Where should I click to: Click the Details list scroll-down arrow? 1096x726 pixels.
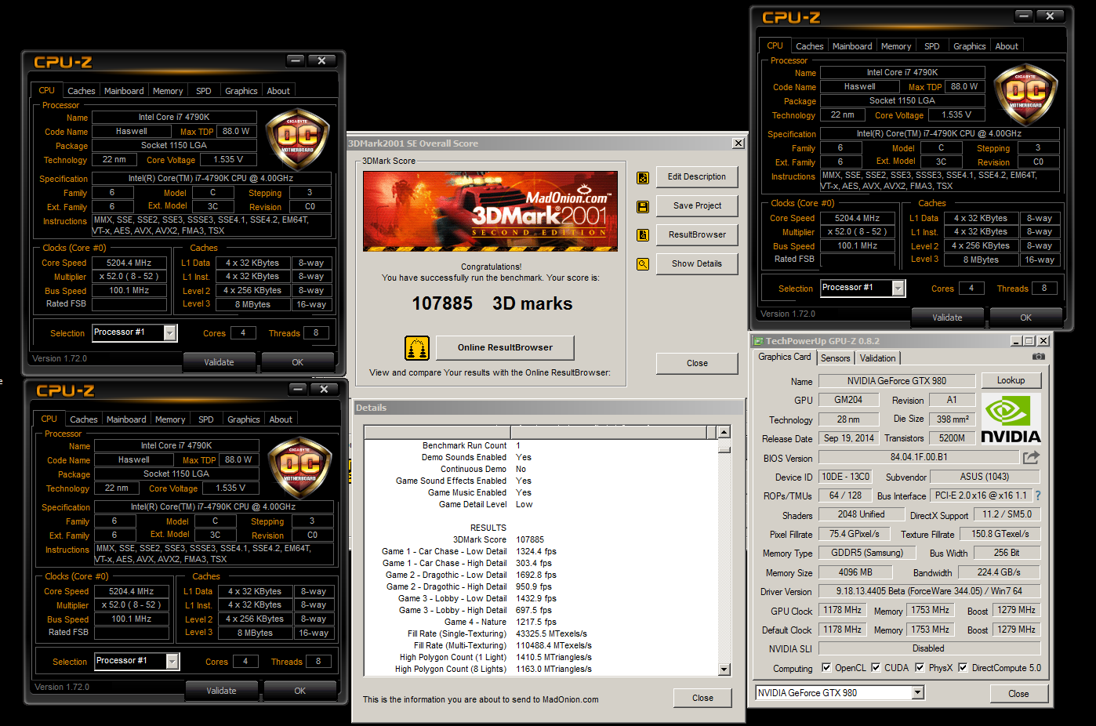[724, 670]
